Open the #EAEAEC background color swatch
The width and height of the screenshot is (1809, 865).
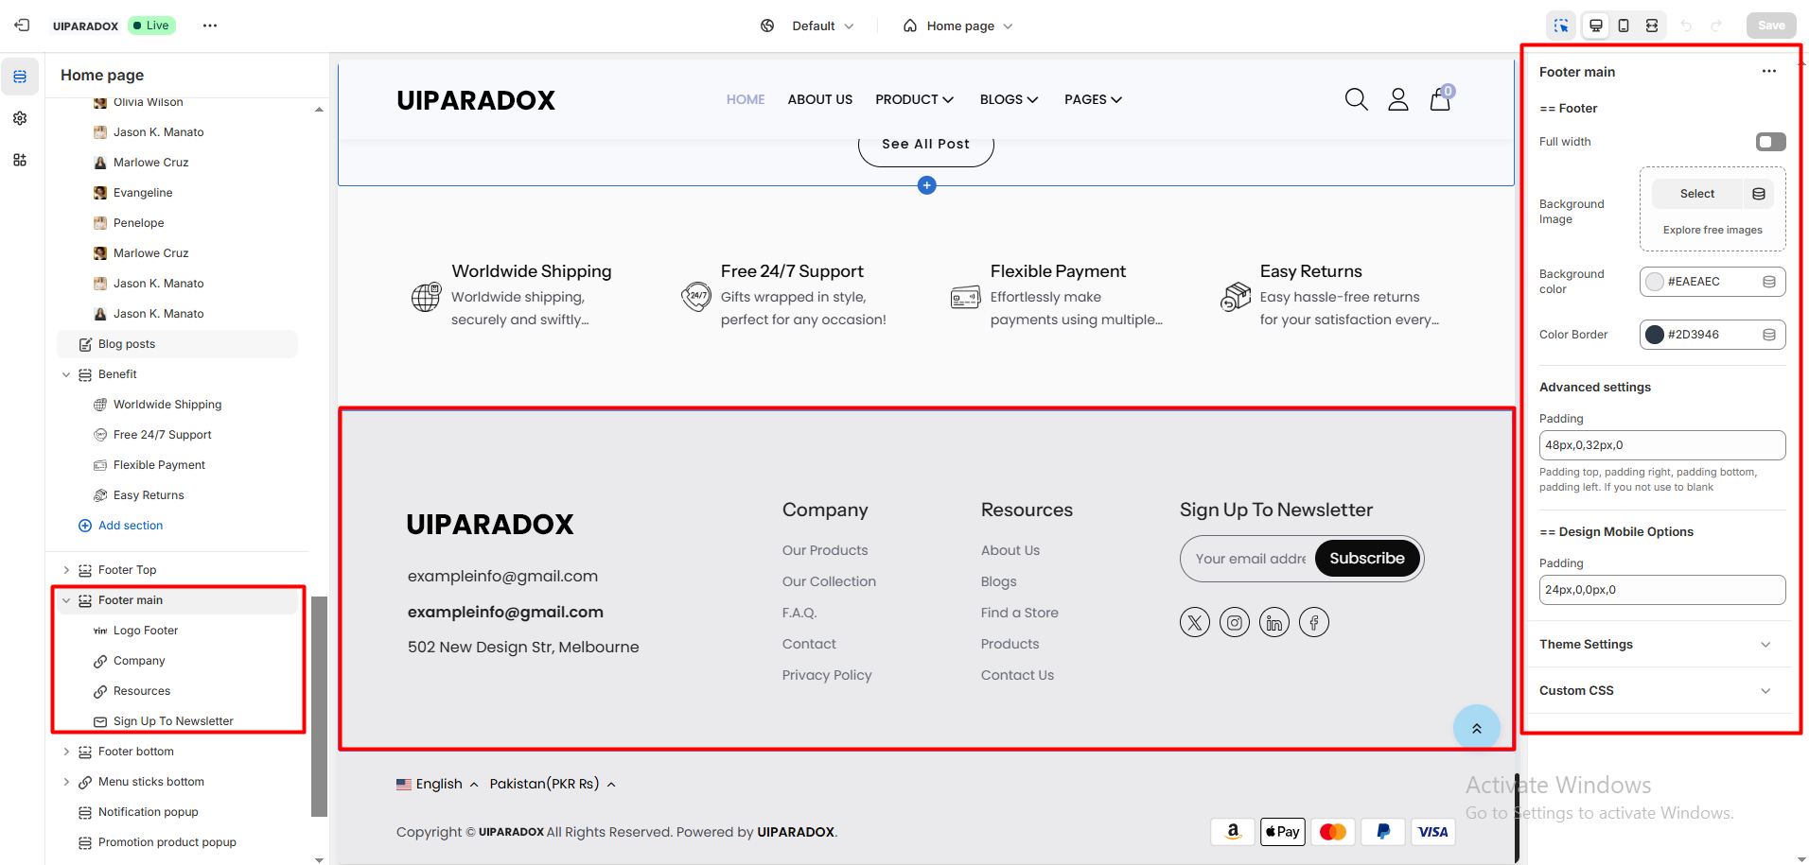tap(1655, 282)
